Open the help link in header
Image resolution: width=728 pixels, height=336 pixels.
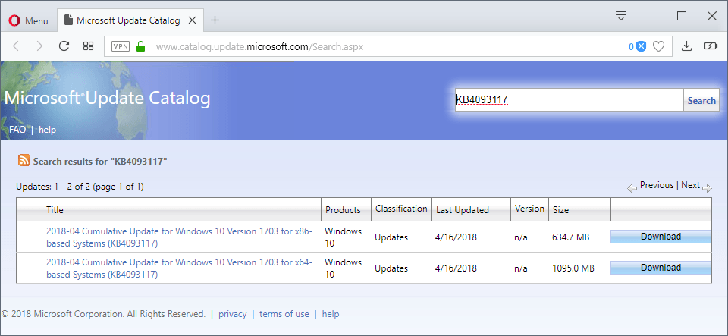click(x=47, y=130)
